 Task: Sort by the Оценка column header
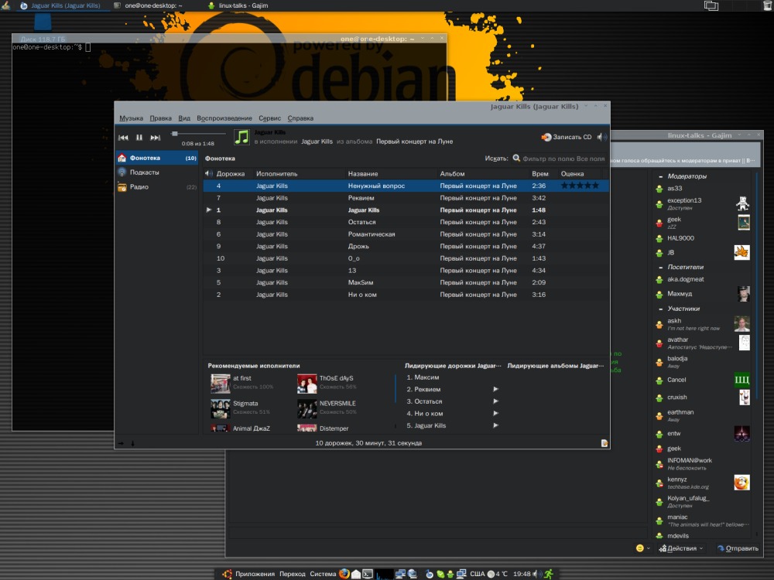point(580,173)
